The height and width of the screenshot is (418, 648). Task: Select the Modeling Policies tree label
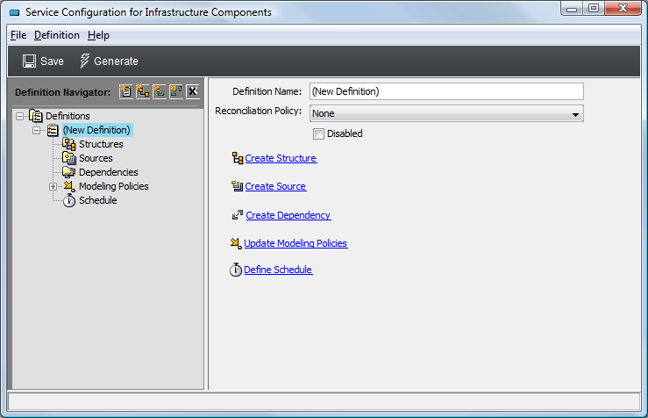tap(114, 186)
